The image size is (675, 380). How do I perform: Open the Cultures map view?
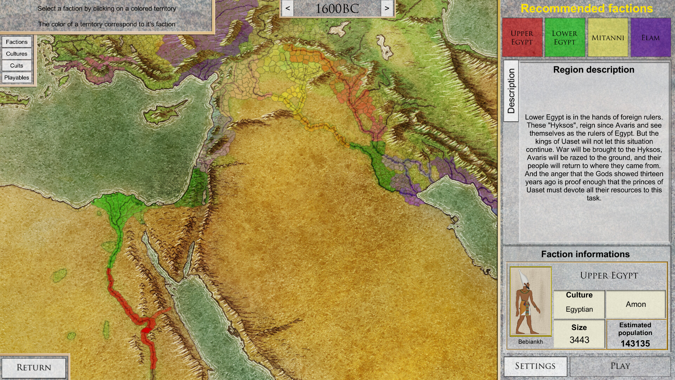coord(17,53)
